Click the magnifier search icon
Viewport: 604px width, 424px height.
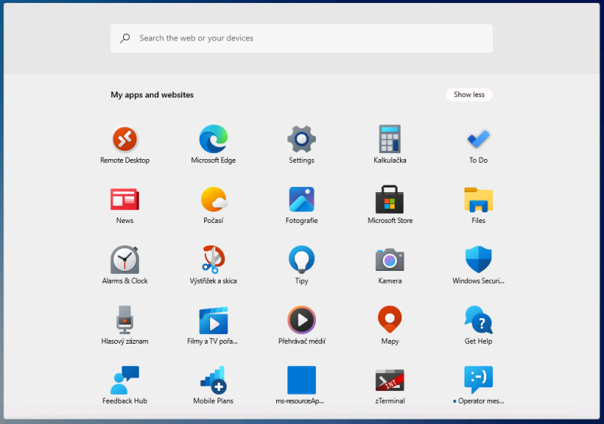125,38
